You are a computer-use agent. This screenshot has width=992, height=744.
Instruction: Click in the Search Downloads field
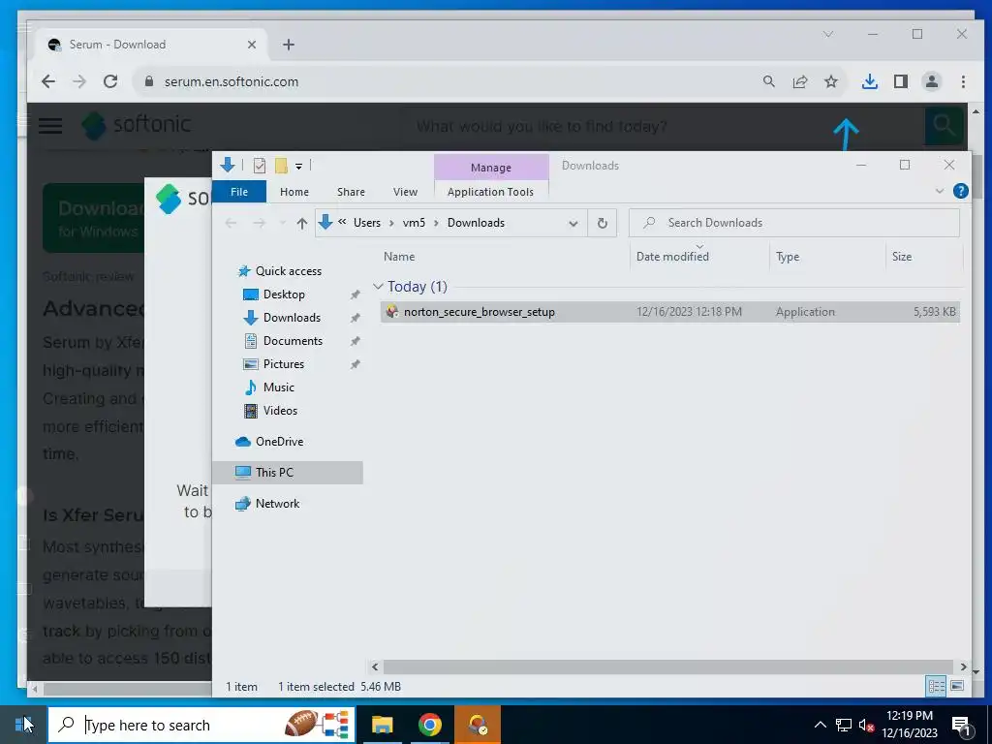794,223
